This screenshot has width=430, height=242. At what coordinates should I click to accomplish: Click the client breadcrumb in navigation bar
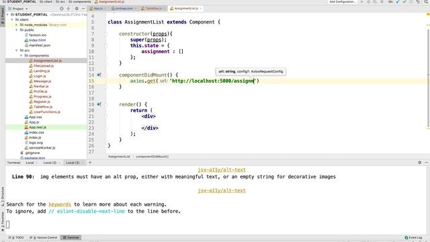tap(46, 1)
